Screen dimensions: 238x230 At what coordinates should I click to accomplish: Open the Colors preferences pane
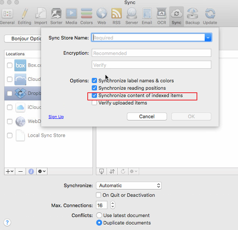click(86, 17)
